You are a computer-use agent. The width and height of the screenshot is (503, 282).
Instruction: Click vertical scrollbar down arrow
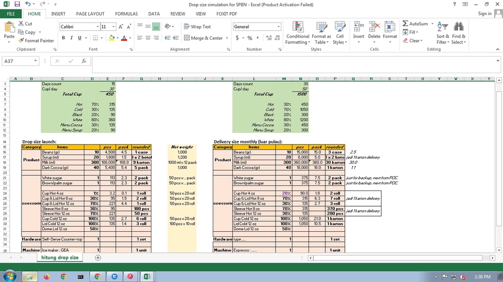click(499, 250)
